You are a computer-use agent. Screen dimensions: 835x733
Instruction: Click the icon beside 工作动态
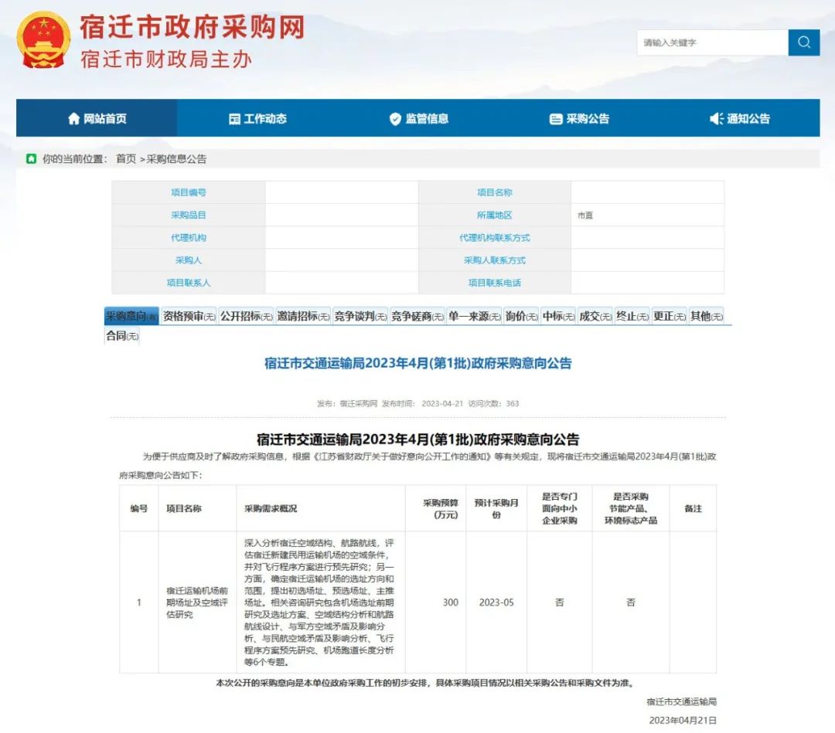click(234, 119)
